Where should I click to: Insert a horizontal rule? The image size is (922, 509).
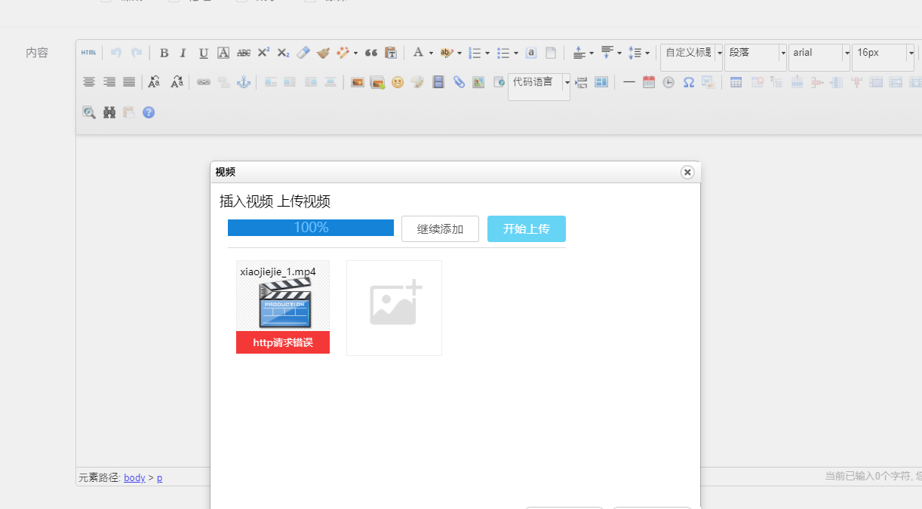628,82
